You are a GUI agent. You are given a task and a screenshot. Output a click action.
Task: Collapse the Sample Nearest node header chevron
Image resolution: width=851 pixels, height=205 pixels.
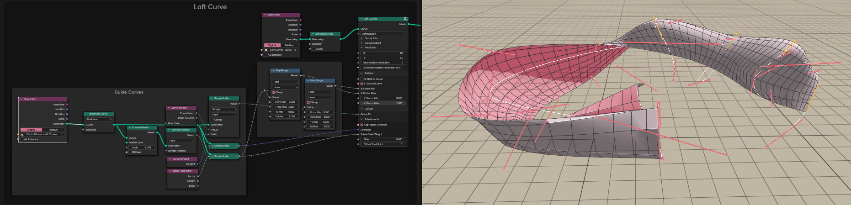[169, 130]
